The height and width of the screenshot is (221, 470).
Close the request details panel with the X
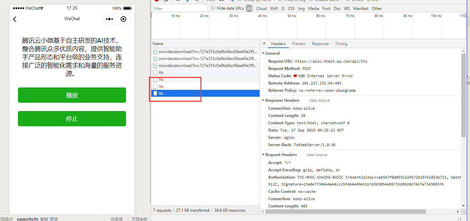264,43
